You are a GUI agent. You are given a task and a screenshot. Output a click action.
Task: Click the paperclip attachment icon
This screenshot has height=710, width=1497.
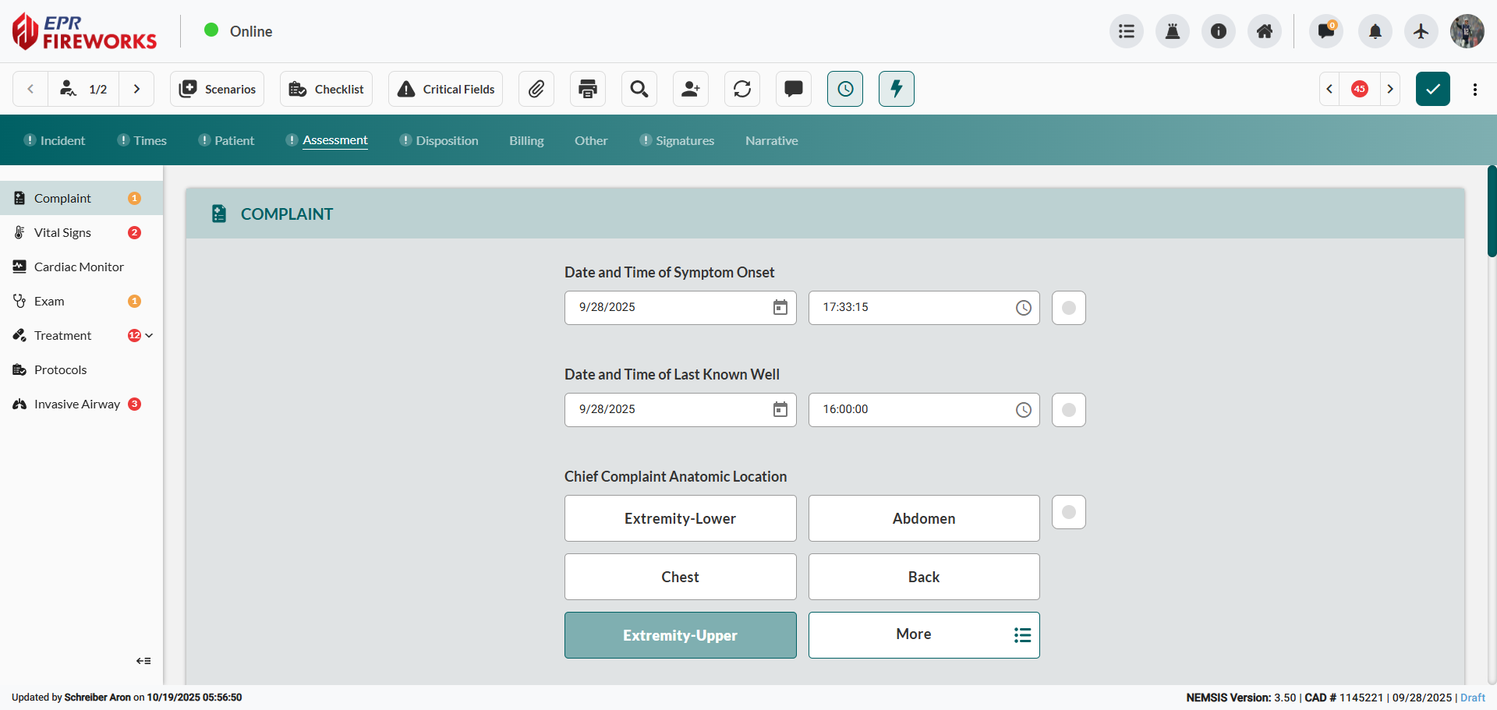(536, 89)
